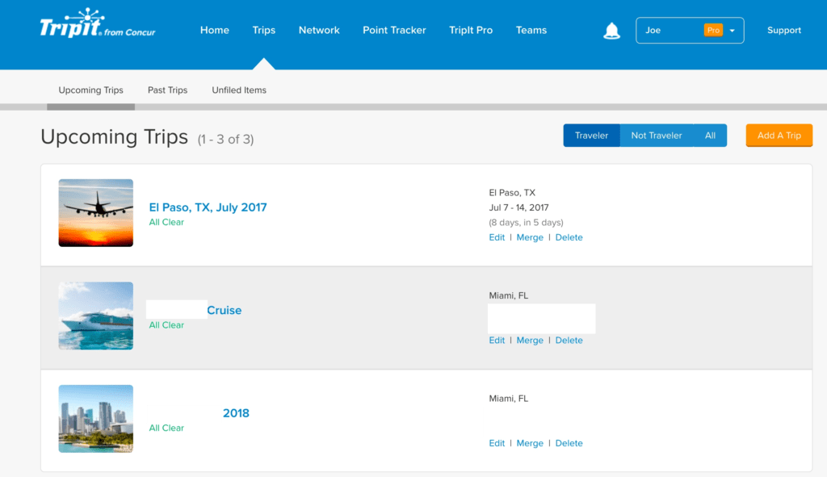Edit the 2018 Miami trip

[497, 443]
